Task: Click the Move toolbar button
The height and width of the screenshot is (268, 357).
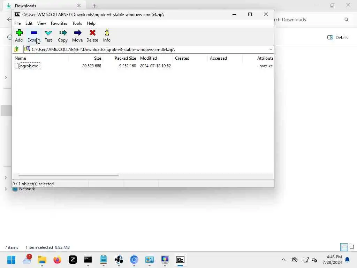Action: pos(77,36)
